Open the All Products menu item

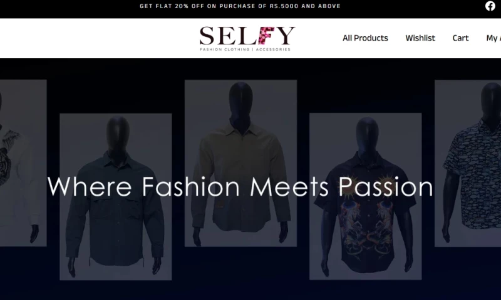click(x=365, y=38)
